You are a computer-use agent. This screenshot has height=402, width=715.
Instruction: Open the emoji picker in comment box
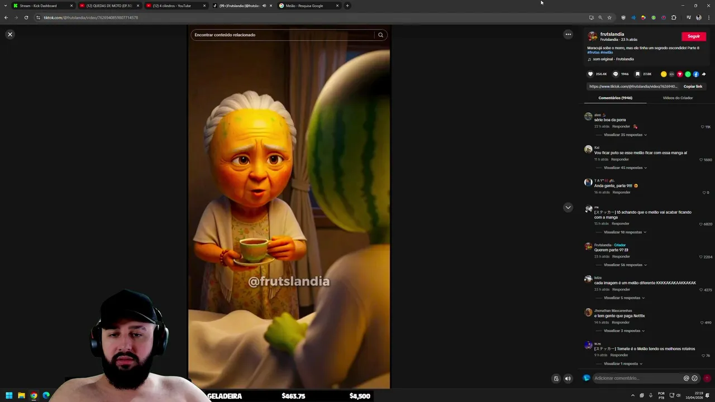pyautogui.click(x=694, y=378)
